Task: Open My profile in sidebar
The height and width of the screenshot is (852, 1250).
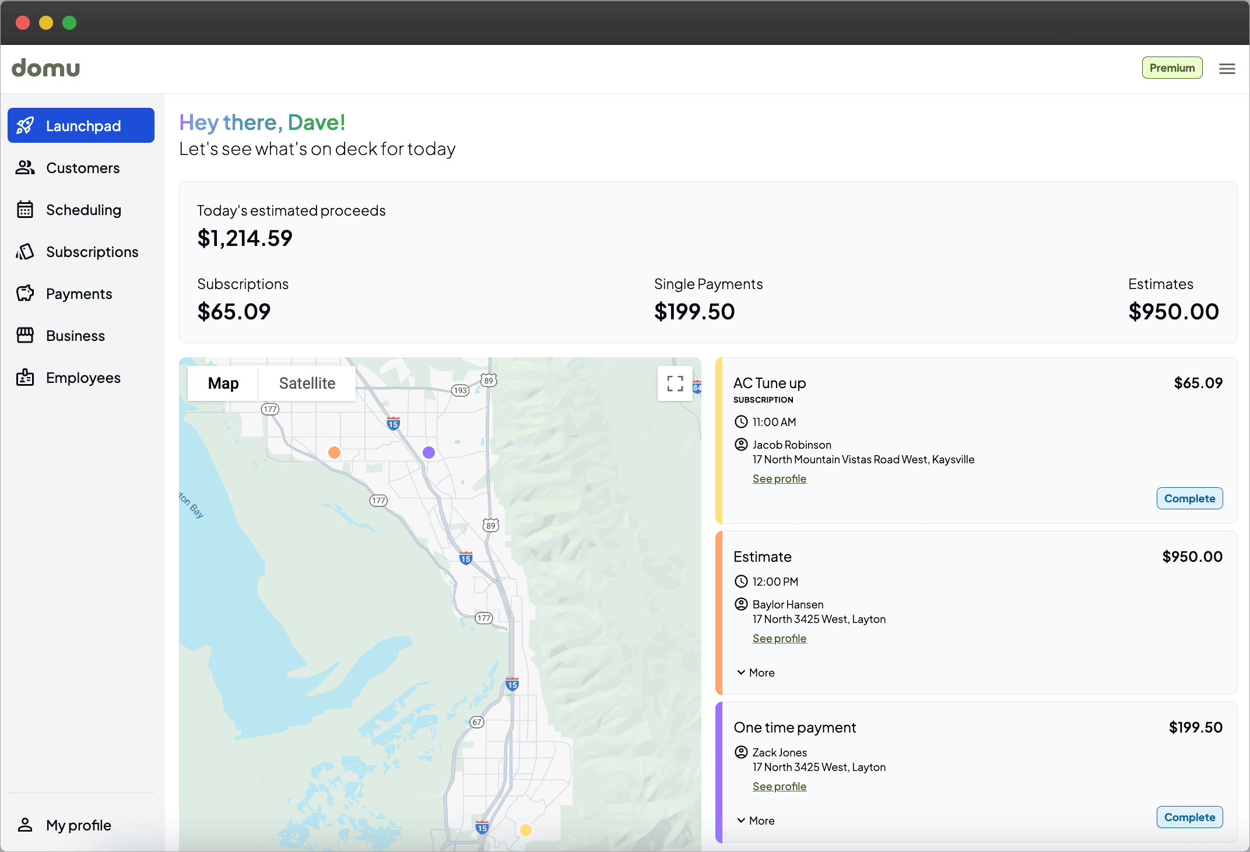Action: point(78,825)
